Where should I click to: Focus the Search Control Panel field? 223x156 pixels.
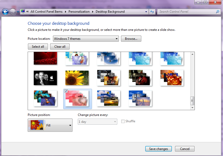[x=189, y=12]
